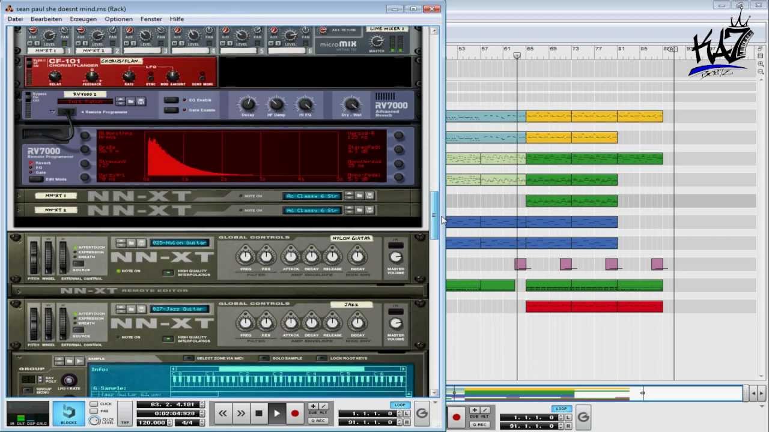Click the RV7000 Gate Enable button

pos(172,110)
